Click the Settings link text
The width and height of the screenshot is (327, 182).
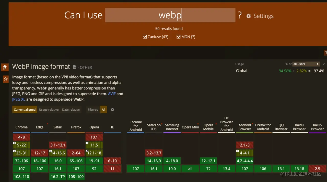[x=263, y=16]
